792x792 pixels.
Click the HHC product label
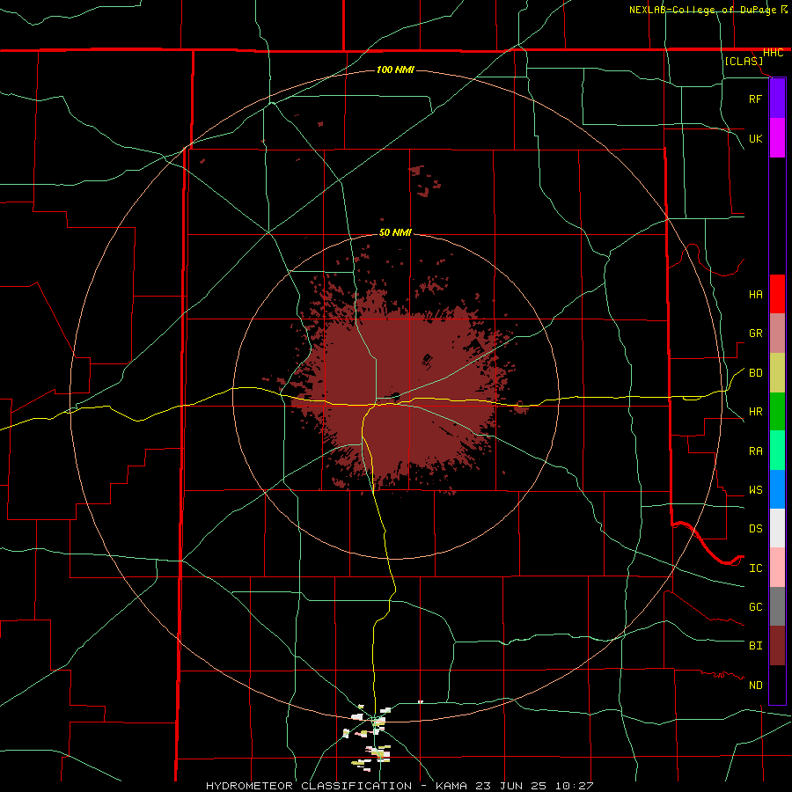pos(773,53)
